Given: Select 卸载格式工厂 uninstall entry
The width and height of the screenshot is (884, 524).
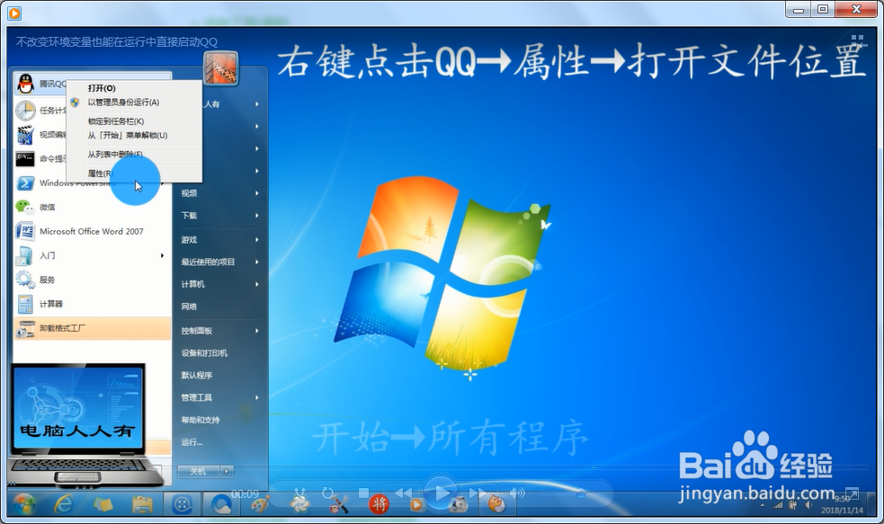Looking at the screenshot, I should (90, 328).
